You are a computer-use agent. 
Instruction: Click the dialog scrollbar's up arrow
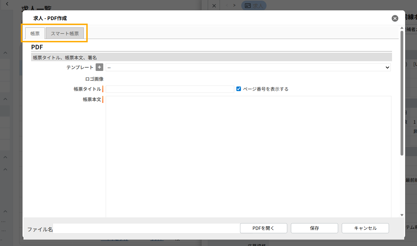click(x=402, y=28)
